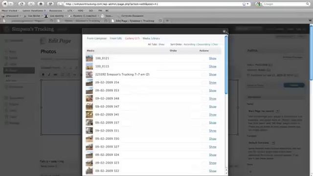Open the Most Visited bookmarks menu
This screenshot has width=313, height=176.
[x=10, y=11]
